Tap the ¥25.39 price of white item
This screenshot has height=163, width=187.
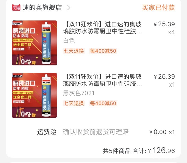point(164,24)
